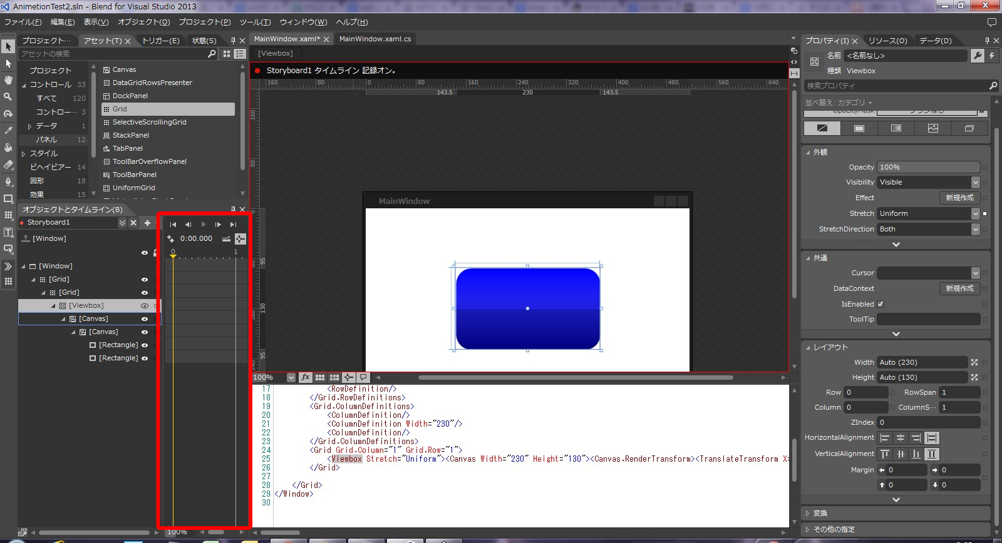Image resolution: width=1002 pixels, height=543 pixels.
Task: Click the Events lightning bolt icon
Action: pyautogui.click(x=992, y=56)
